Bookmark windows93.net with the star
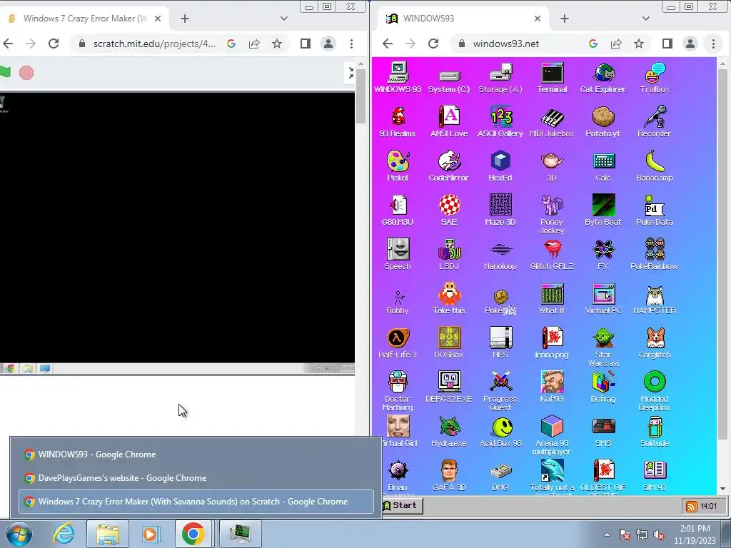This screenshot has height=548, width=731. pos(639,44)
